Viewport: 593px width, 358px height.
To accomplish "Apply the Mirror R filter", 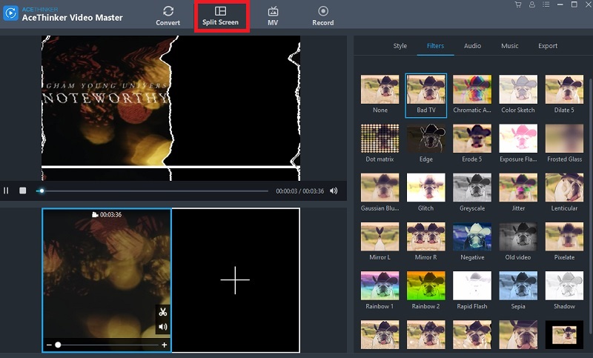I will point(425,242).
